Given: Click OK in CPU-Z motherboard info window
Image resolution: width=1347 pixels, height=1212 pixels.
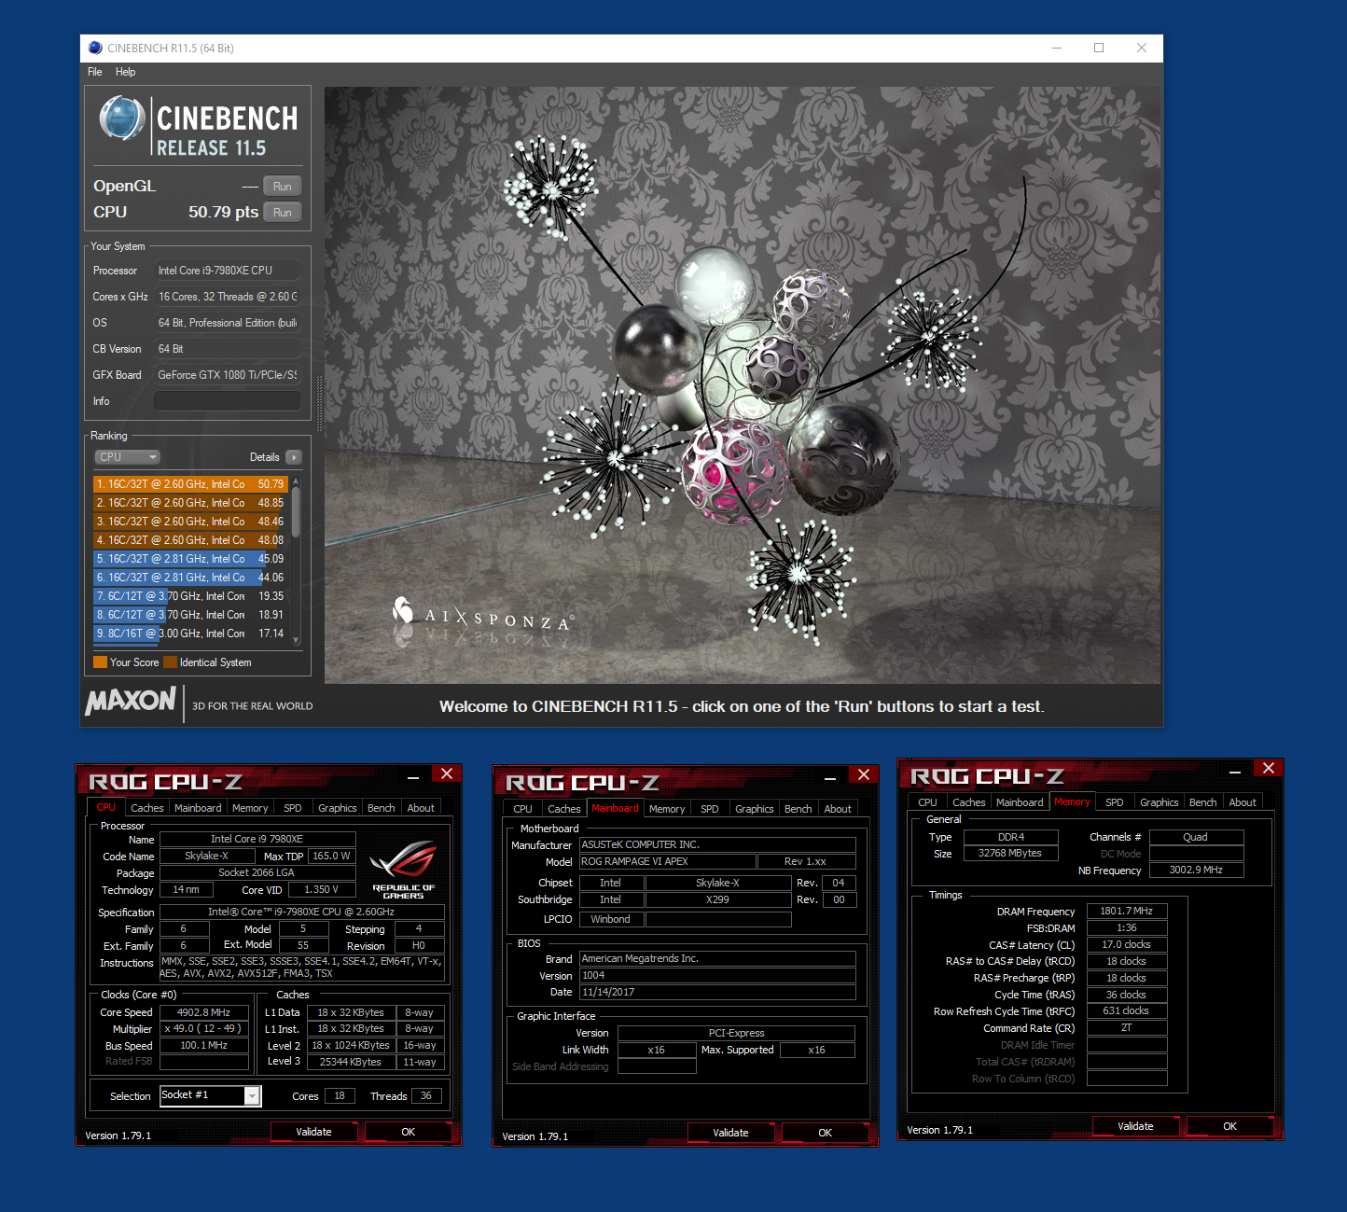Looking at the screenshot, I should pyautogui.click(x=825, y=1133).
